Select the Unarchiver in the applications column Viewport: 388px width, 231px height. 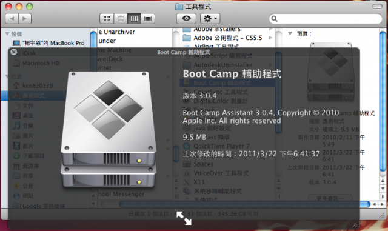[116, 32]
